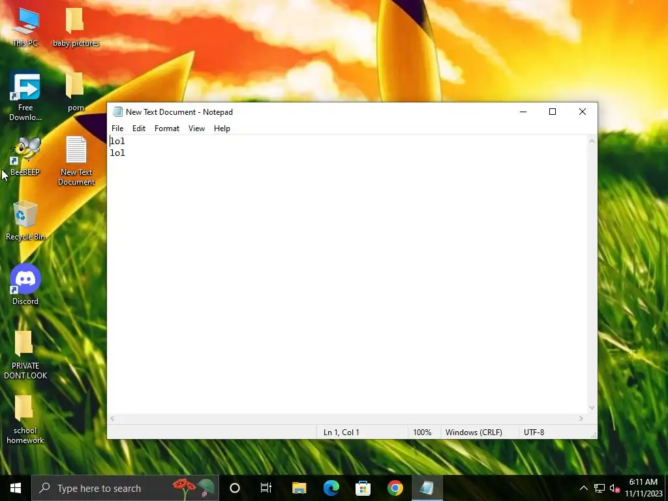
Task: Click Ln 1, Col 1 status entry
Action: [x=341, y=432]
